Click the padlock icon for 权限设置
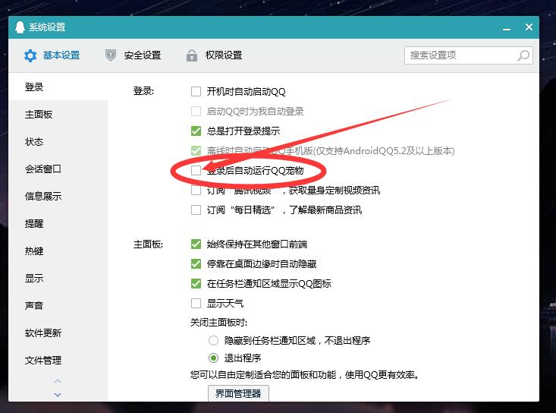 pyautogui.click(x=192, y=55)
